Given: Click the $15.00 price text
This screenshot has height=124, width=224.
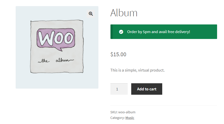Looking at the screenshot, I should coord(118,54).
